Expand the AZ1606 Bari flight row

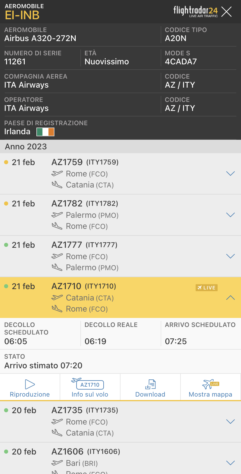pyautogui.click(x=230, y=463)
